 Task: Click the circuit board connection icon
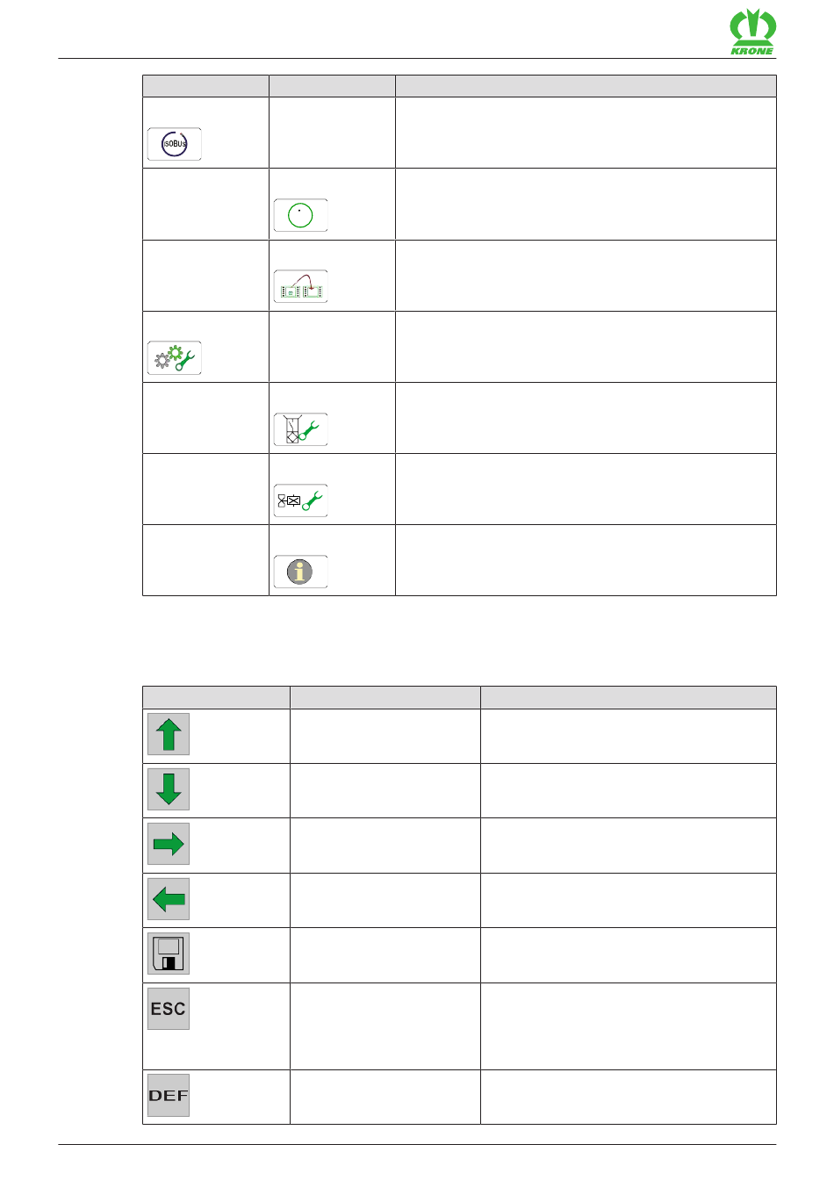point(300,286)
